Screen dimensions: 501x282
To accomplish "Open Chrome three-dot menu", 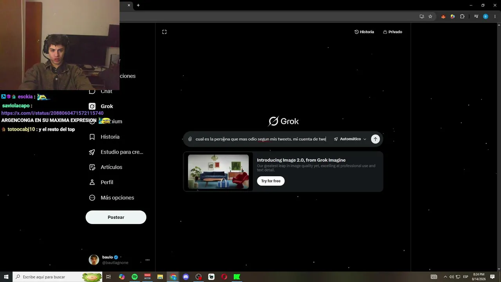I will 495,16.
